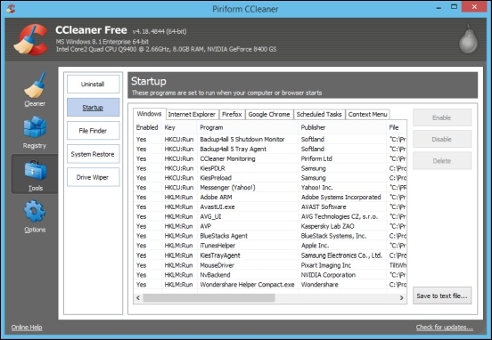Open the System Restore tool
This screenshot has height=340, width=492.
[93, 154]
